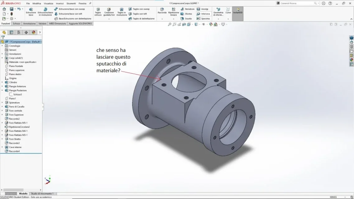Image resolution: width=354 pixels, height=199 pixels.
Task: Click the Zoom to fit magnifier icon
Action: point(170,24)
